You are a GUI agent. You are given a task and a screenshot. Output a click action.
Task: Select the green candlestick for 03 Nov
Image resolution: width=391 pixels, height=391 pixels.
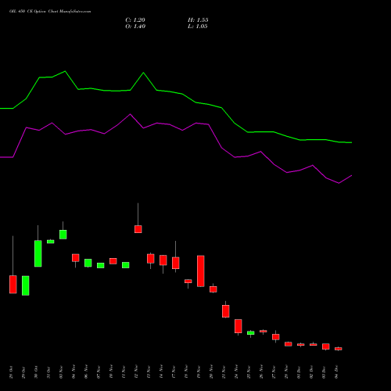pyautogui.click(x=63, y=235)
